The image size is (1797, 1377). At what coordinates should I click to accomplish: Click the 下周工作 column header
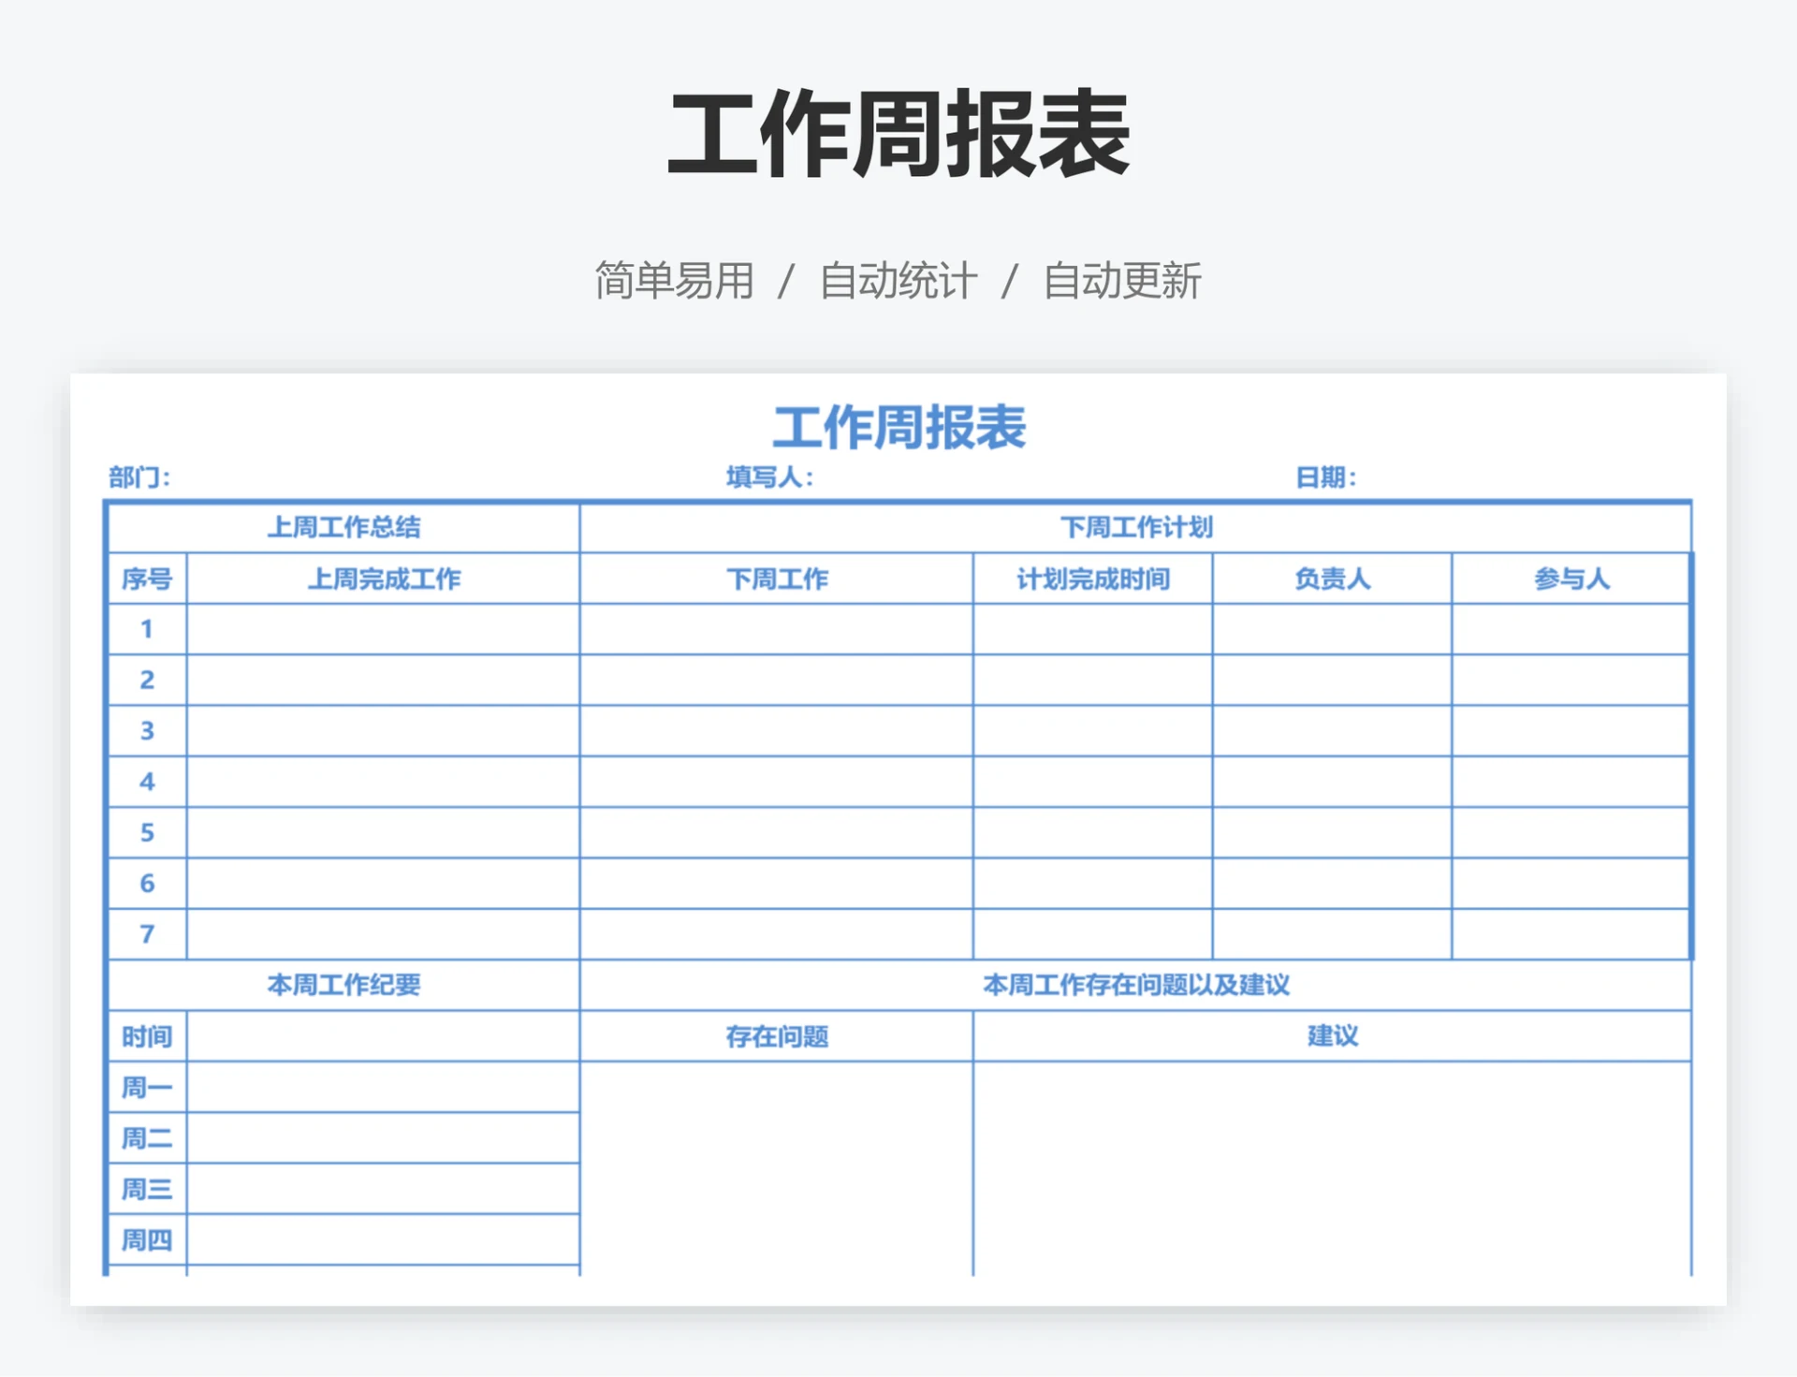coord(777,579)
